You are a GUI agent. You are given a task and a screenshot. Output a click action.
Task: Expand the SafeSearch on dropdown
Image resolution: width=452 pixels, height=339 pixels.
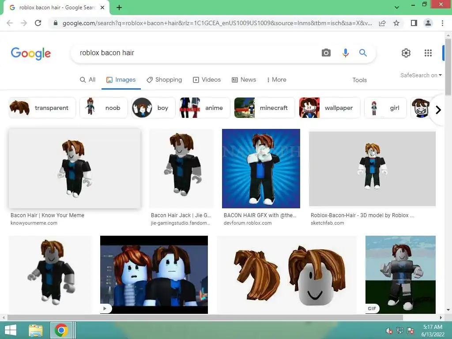[x=421, y=75]
